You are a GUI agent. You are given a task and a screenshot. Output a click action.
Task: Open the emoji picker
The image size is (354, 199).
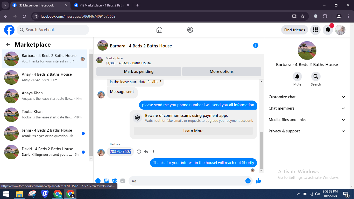[248, 181]
